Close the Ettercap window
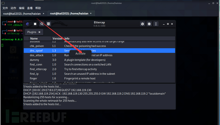 click(x=172, y=24)
